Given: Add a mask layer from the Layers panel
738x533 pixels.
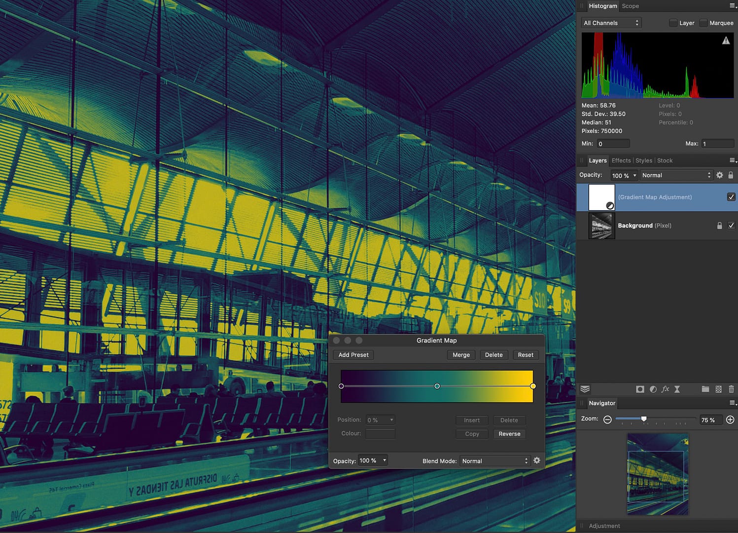Looking at the screenshot, I should point(640,389).
